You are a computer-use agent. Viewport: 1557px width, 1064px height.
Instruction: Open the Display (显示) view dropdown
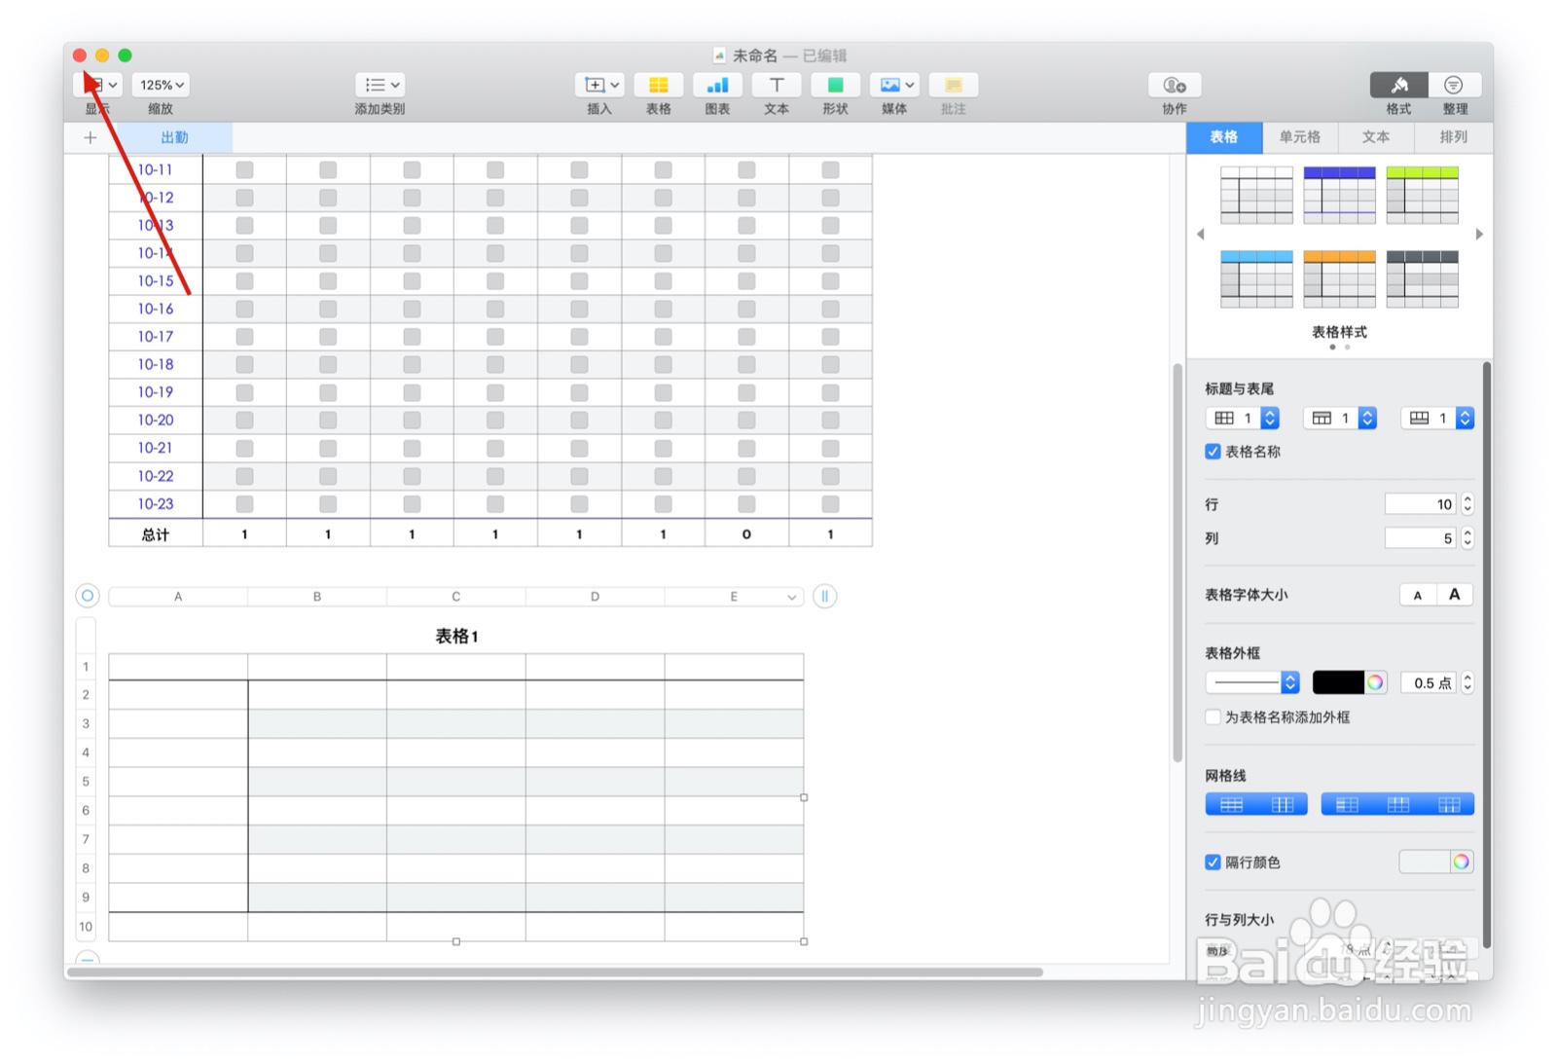97,85
